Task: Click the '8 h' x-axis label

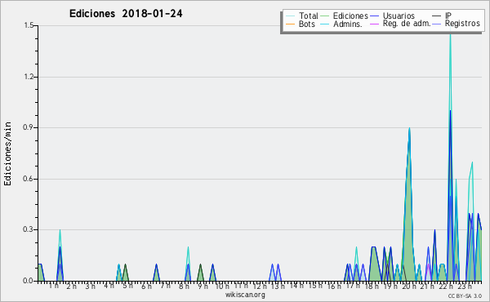Action: coord(184,286)
